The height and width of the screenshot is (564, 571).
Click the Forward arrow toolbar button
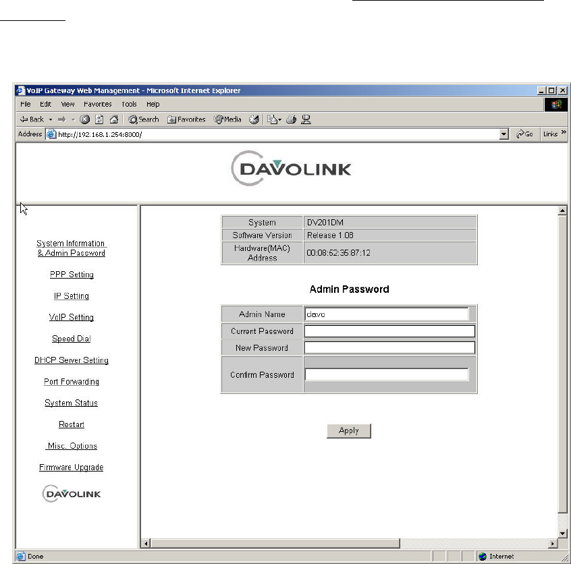tap(61, 119)
